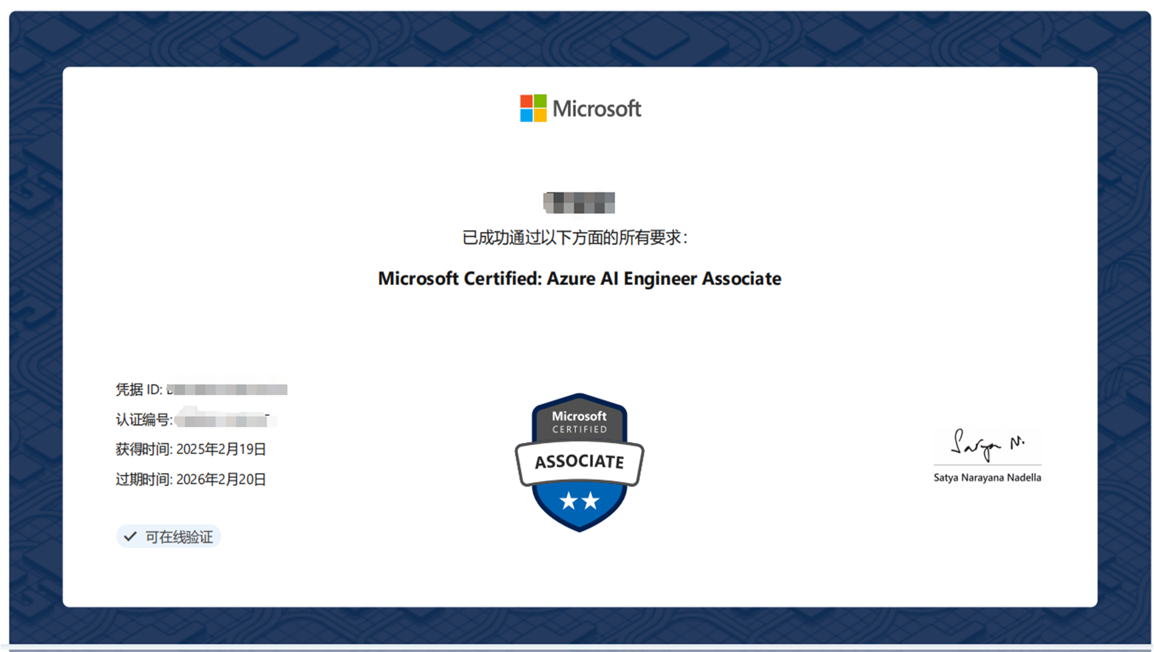Click the Microsoft wordmark text
The width and height of the screenshot is (1154, 652).
point(597,109)
